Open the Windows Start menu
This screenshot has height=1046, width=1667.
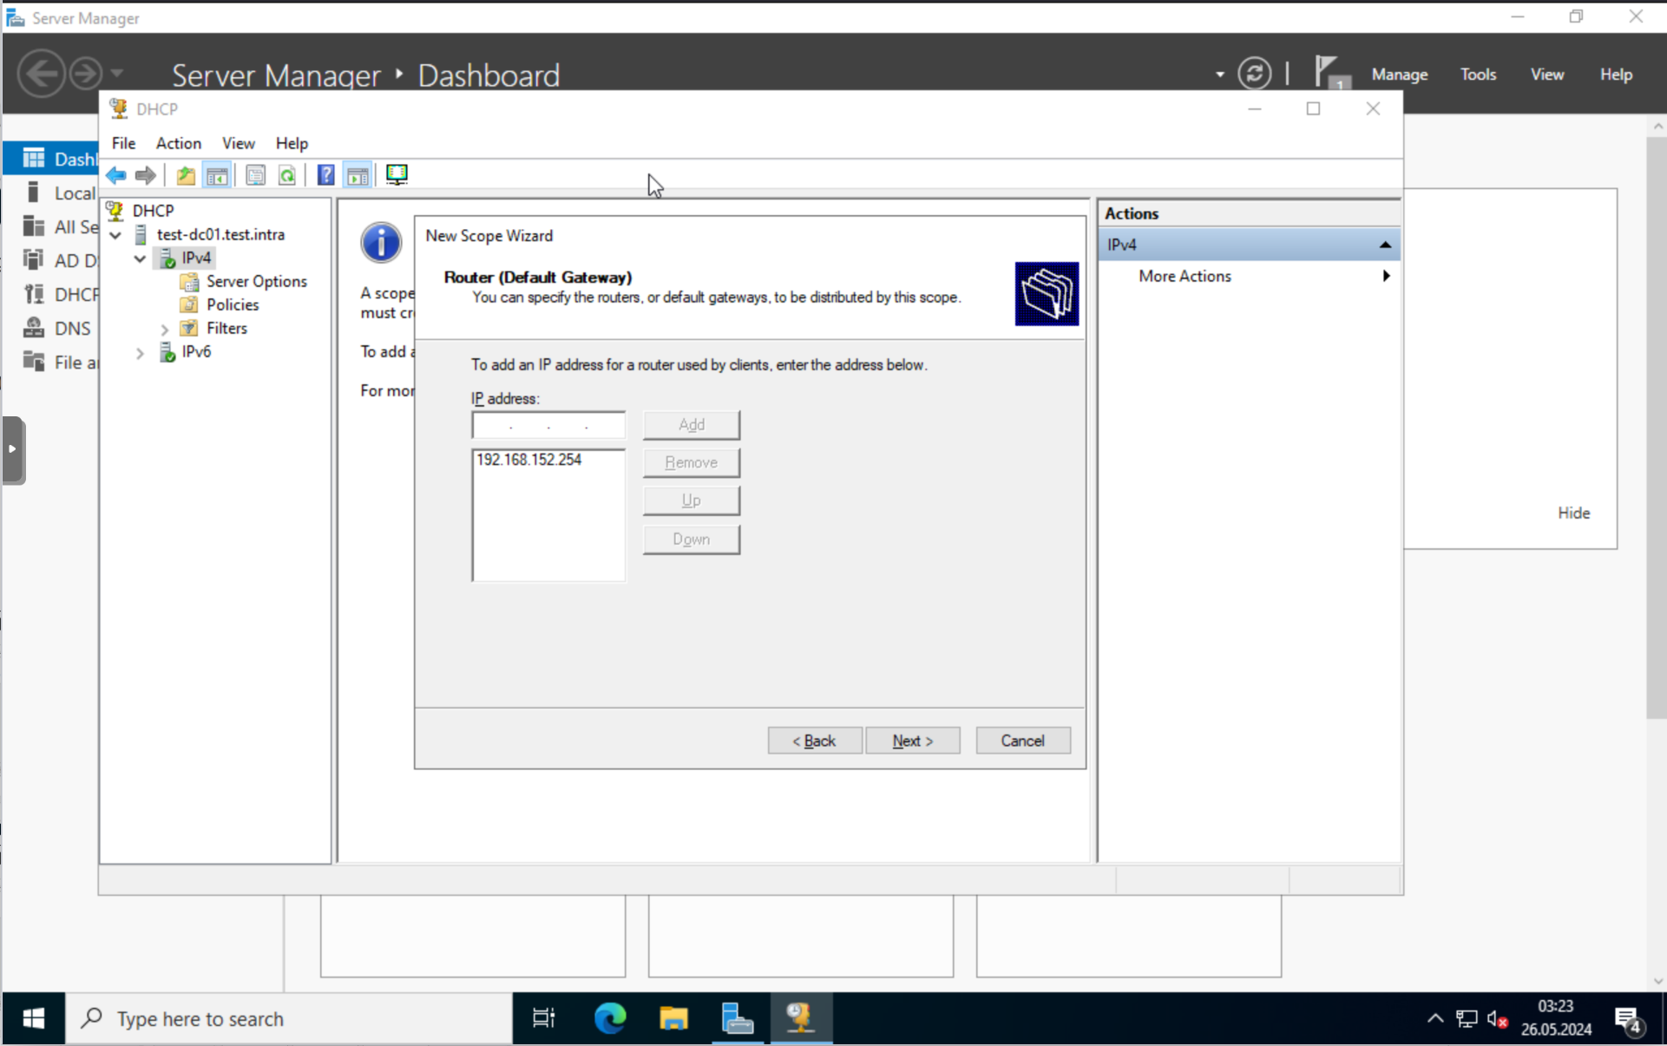(33, 1018)
